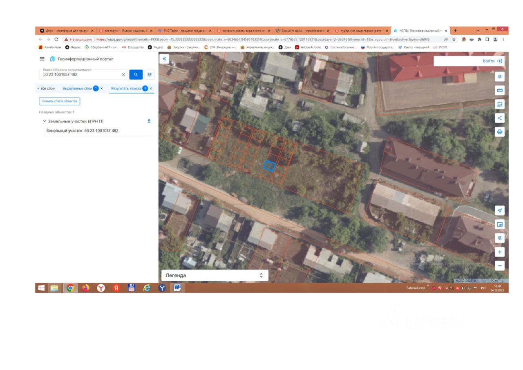
Task: Select the measure ruler tool on map
Action: (x=499, y=90)
